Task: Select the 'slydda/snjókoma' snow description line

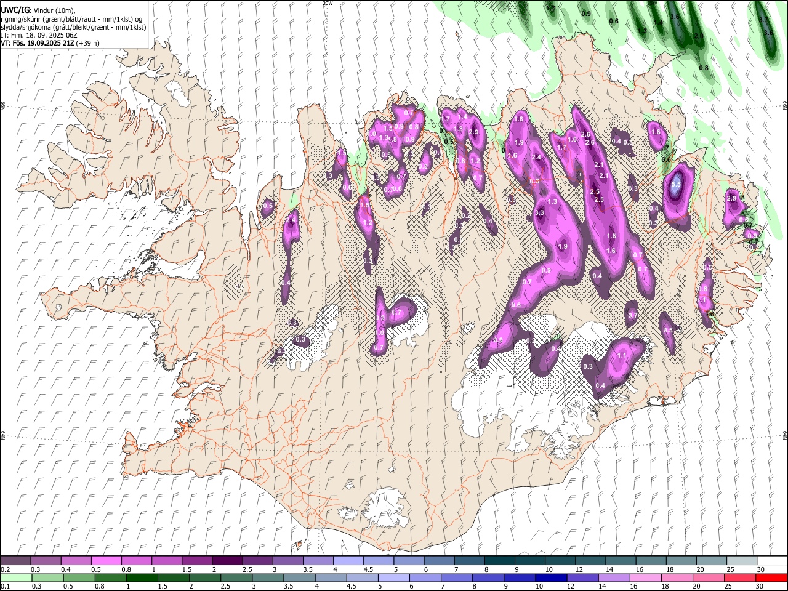Action: click(73, 27)
